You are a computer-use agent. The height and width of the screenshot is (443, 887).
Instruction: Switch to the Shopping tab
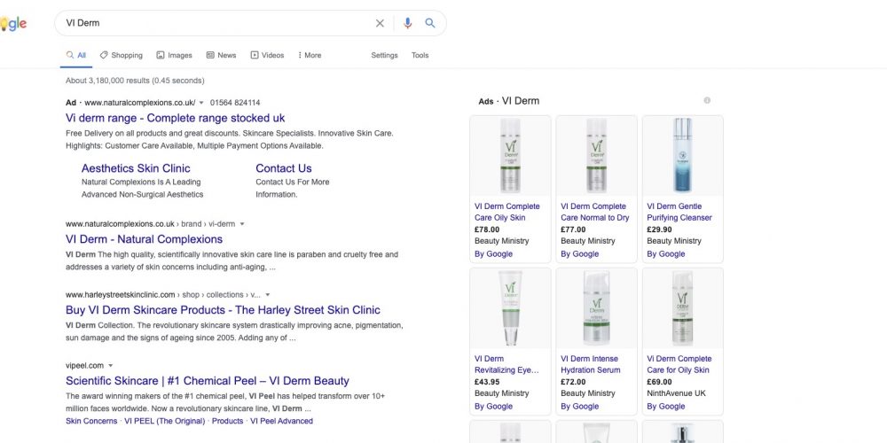click(x=121, y=55)
